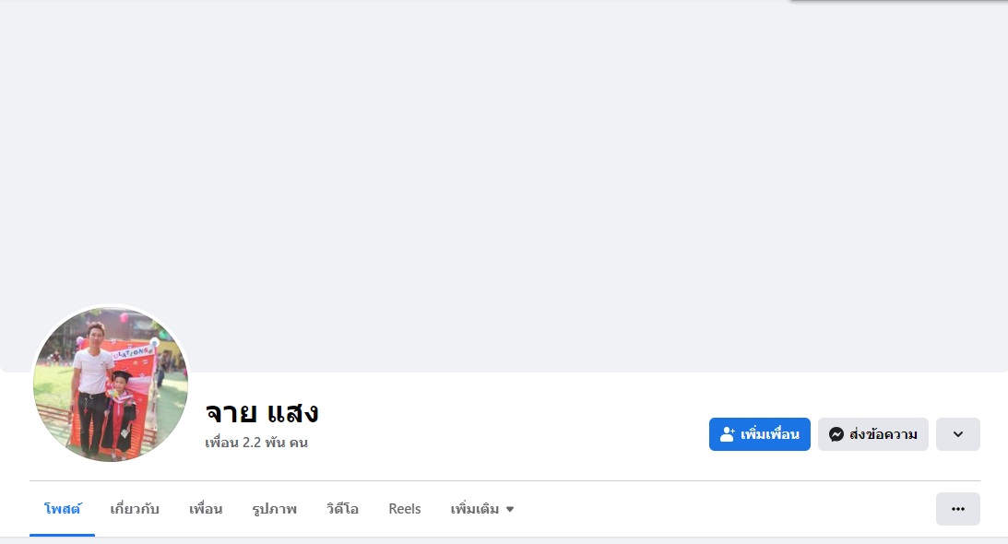
Task: Open the three-dots more options menu
Action: (957, 509)
